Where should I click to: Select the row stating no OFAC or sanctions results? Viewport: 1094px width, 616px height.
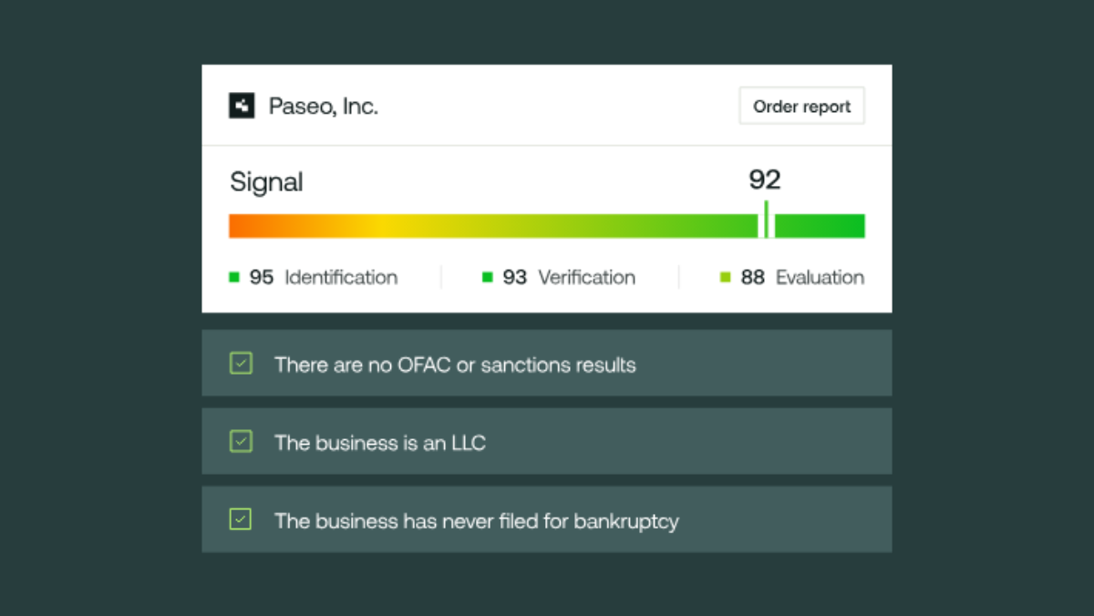coord(547,363)
